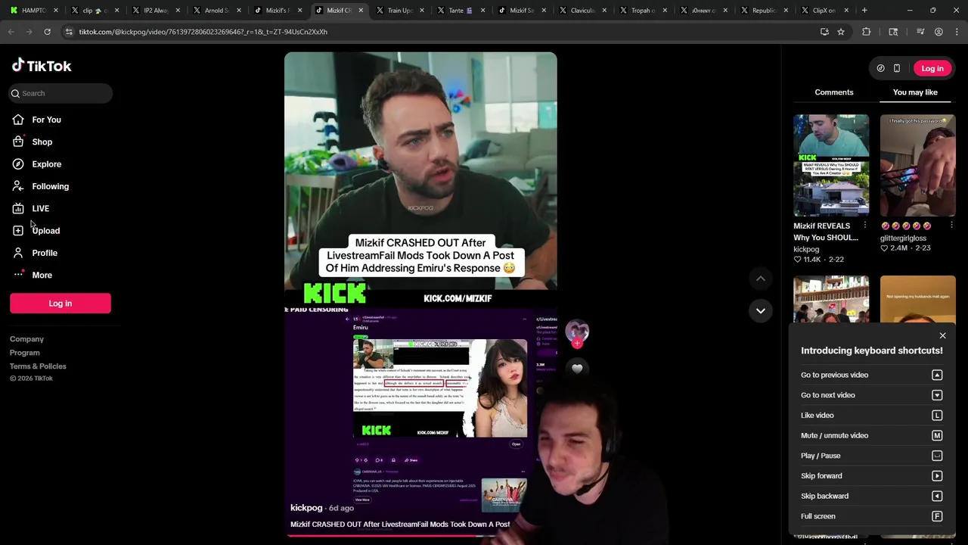Go to previous video with up arrow
The width and height of the screenshot is (968, 545).
point(761,279)
